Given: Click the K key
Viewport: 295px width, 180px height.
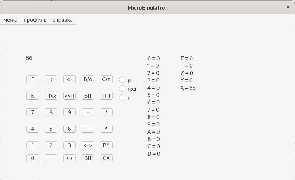Looking at the screenshot, I should tap(33, 96).
